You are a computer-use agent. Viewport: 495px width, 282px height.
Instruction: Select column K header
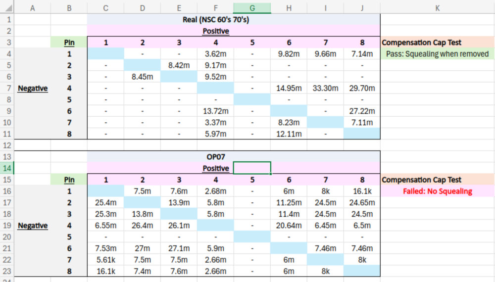[437, 8]
